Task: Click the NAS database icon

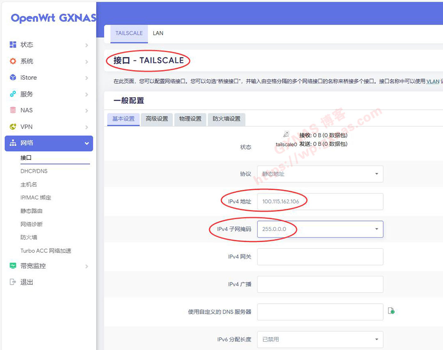Action: (x=13, y=110)
